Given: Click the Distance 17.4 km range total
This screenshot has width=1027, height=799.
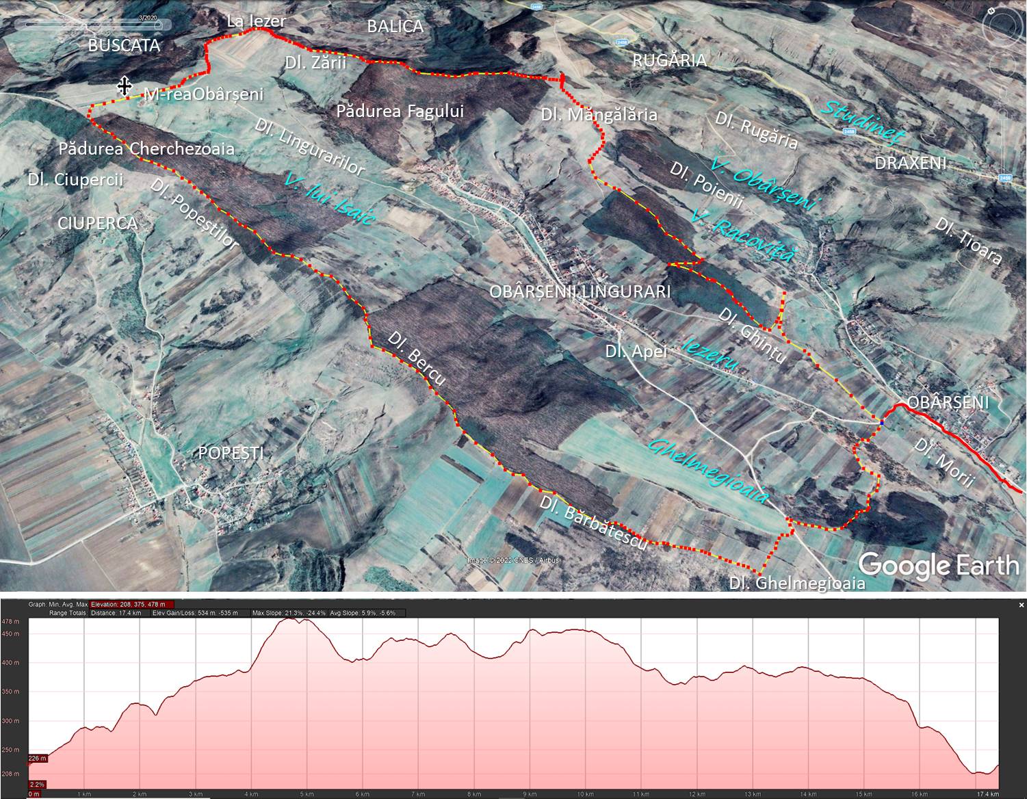Looking at the screenshot, I should coord(113,613).
